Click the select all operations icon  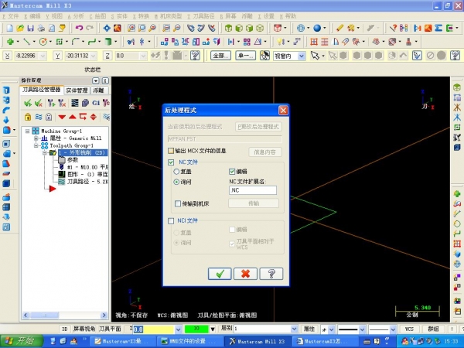click(x=27, y=103)
